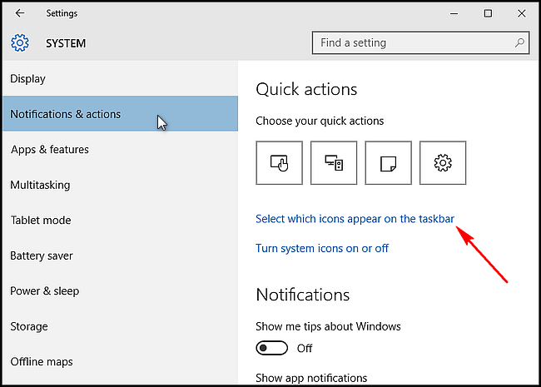Open the Multitasking settings page

120,185
